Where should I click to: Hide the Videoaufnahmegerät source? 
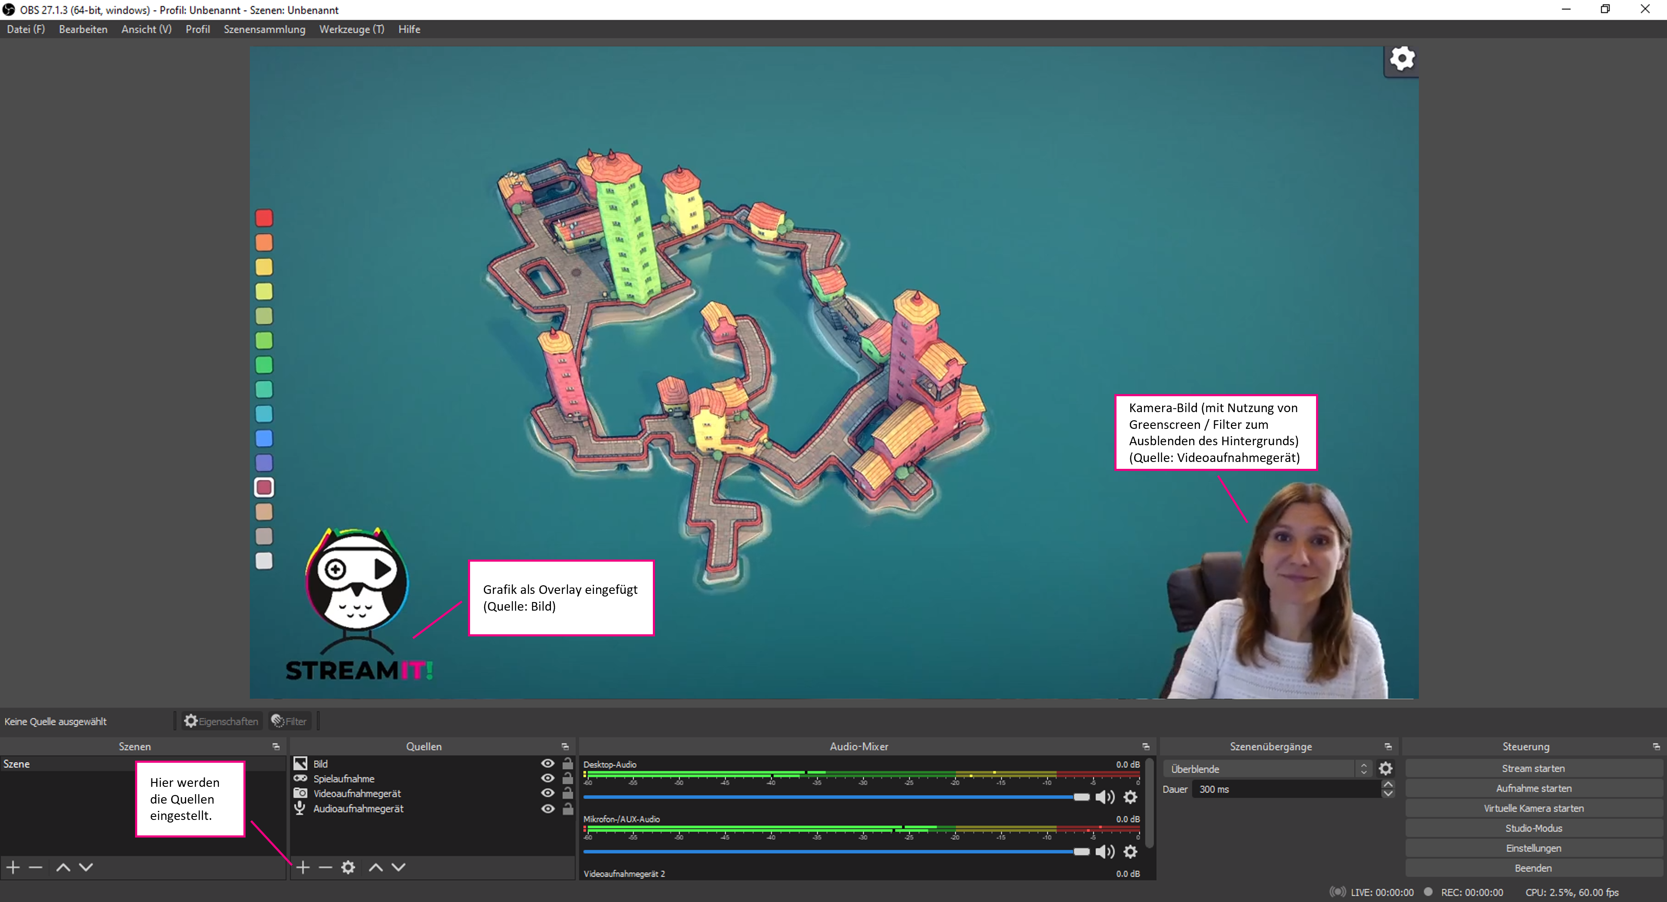click(547, 793)
